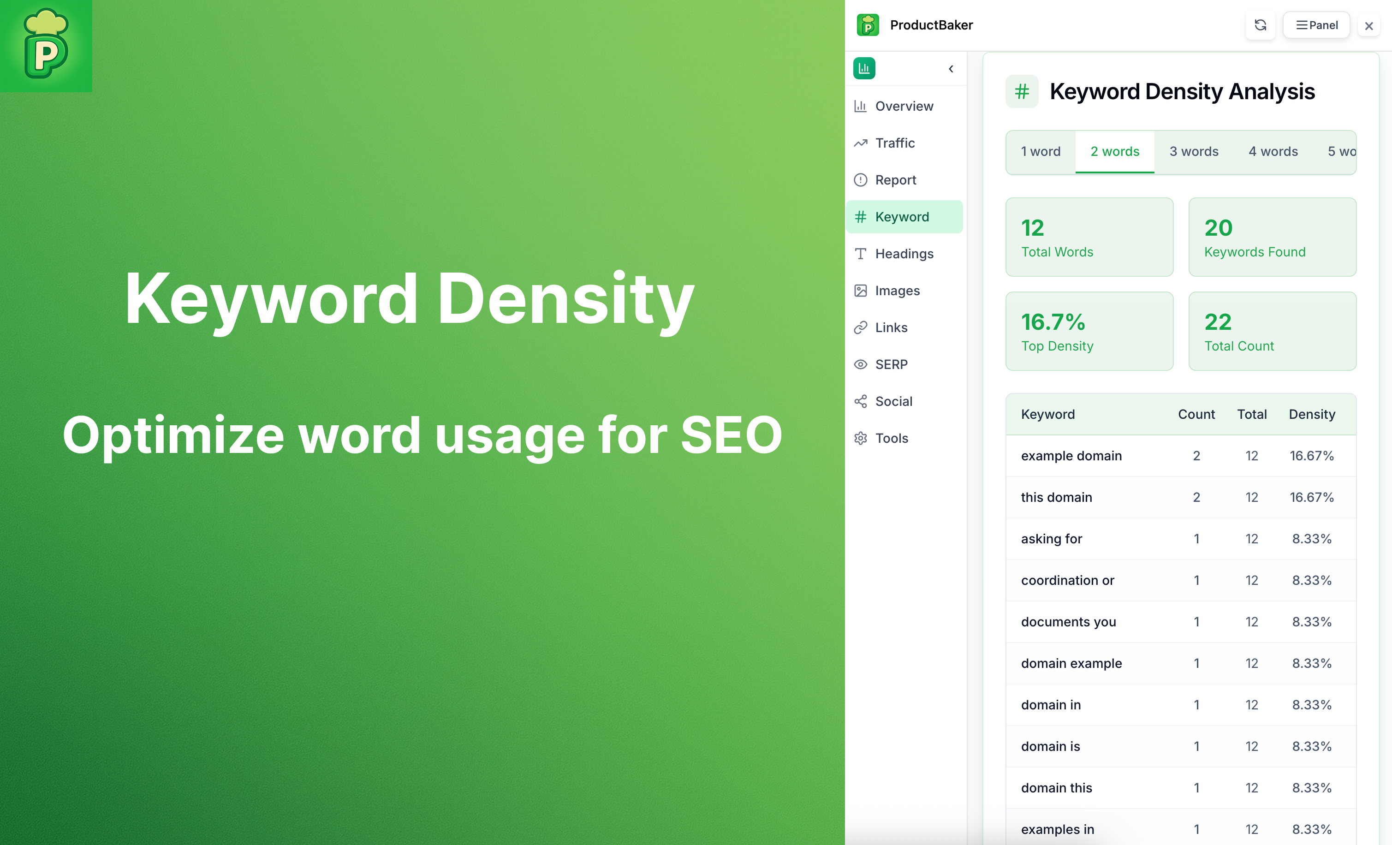The width and height of the screenshot is (1392, 845).
Task: Click the ProductBaker title text
Action: pos(931,25)
